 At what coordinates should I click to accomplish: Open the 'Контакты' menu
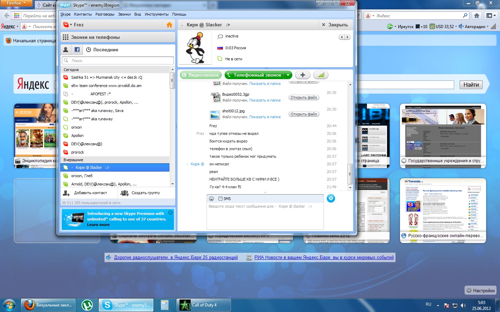point(83,14)
